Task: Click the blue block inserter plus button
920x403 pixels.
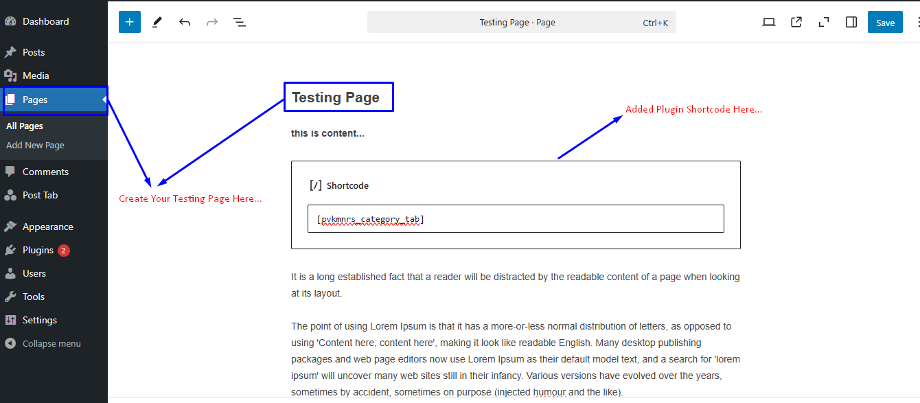Action: click(130, 22)
